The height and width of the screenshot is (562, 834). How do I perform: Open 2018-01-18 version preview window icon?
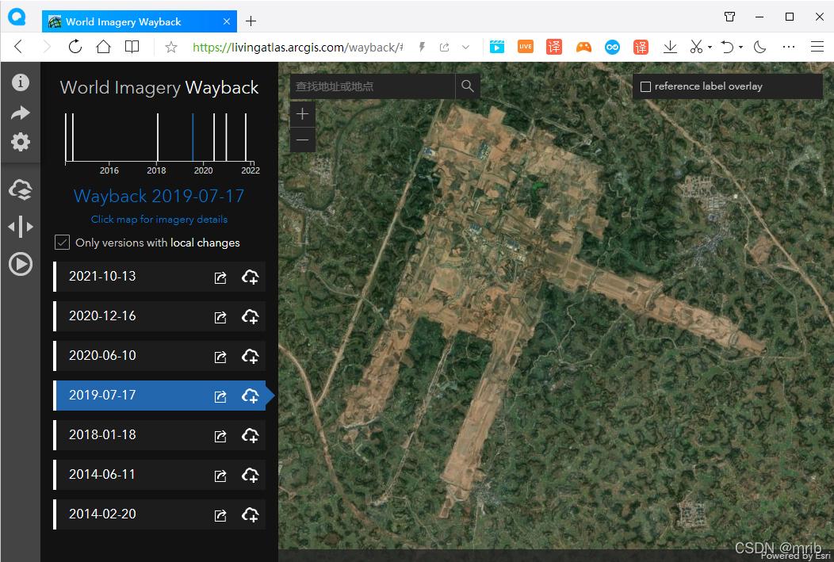click(220, 436)
